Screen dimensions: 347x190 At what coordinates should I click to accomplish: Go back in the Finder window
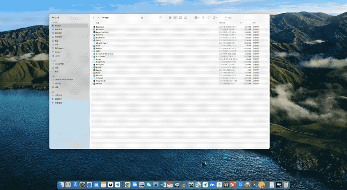click(94, 17)
